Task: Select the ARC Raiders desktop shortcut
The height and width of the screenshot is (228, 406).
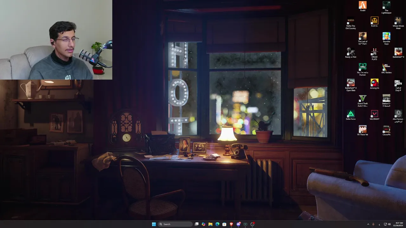Action: pos(386,68)
